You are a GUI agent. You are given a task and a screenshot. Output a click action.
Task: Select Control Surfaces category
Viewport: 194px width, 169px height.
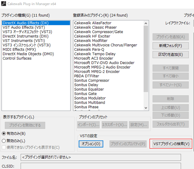(36, 58)
